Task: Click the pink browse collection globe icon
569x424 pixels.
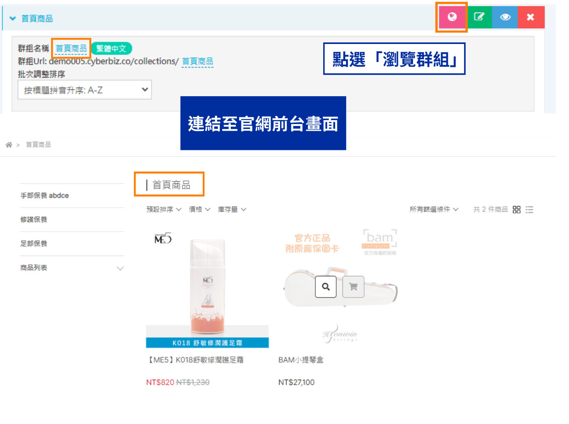Action: 452,17
